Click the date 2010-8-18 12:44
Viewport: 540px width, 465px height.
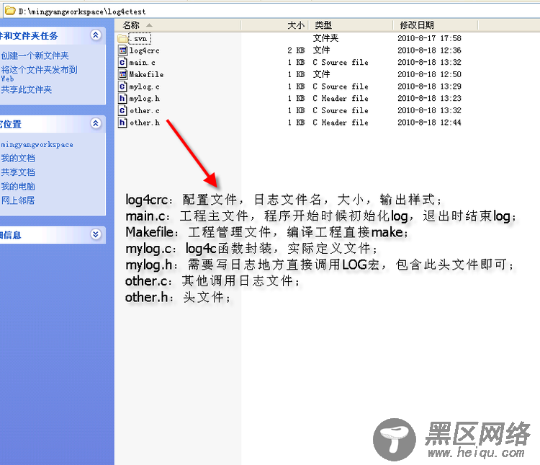coord(429,123)
